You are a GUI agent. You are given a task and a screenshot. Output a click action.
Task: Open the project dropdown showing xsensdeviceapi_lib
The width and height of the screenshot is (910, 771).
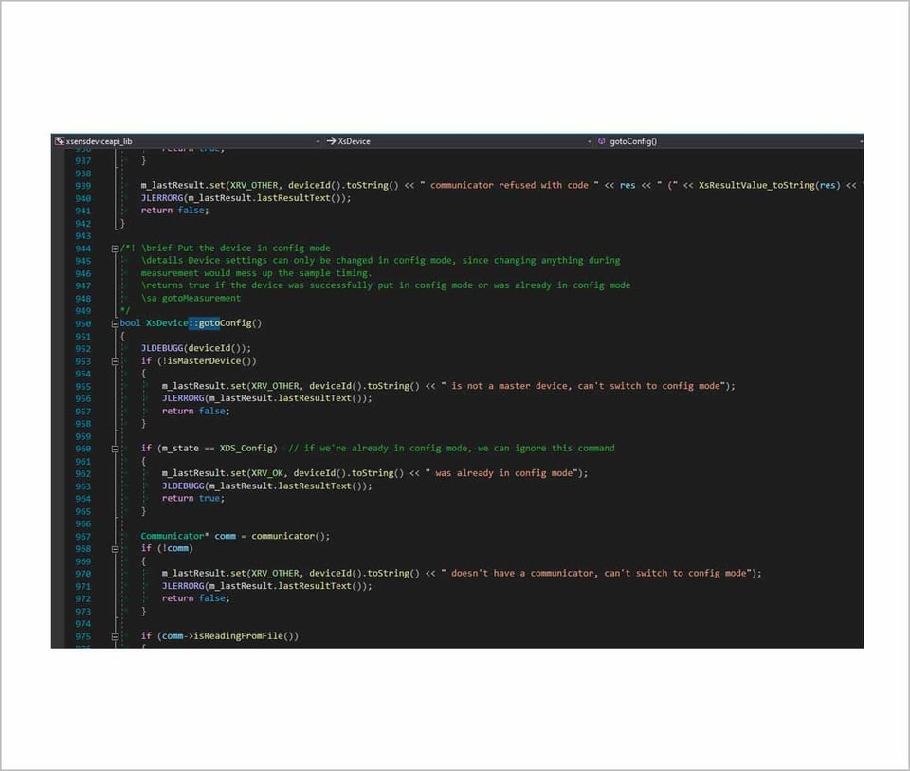(318, 140)
